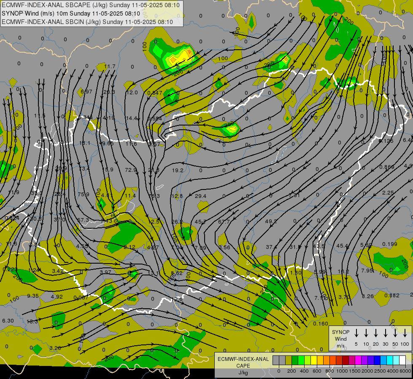
Task: Click the 29.4 value on the map
Action: coord(200,196)
